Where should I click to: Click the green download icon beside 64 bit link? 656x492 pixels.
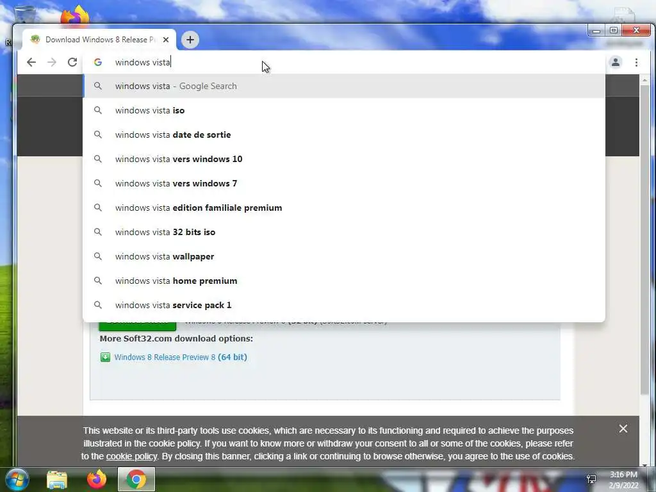tap(105, 357)
